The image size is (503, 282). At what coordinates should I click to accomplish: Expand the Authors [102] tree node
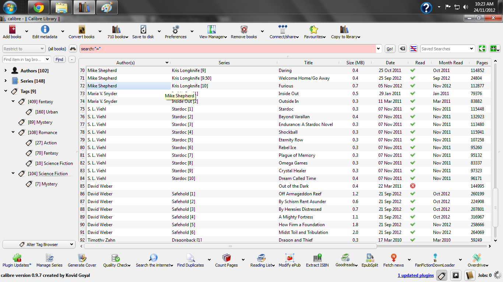pos(6,70)
